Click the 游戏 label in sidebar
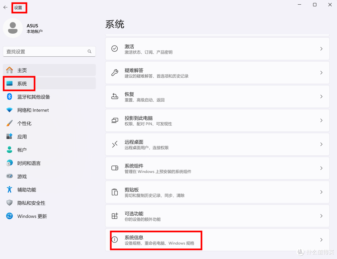 pyautogui.click(x=22, y=176)
